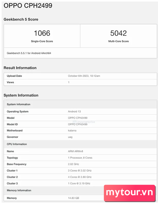The height and width of the screenshot is (205, 158).
Task: Click the Cluster 2 label
Action: click(x=12, y=177)
